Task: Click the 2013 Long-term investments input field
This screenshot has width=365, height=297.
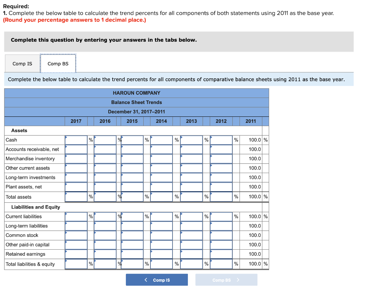Action: (x=191, y=177)
